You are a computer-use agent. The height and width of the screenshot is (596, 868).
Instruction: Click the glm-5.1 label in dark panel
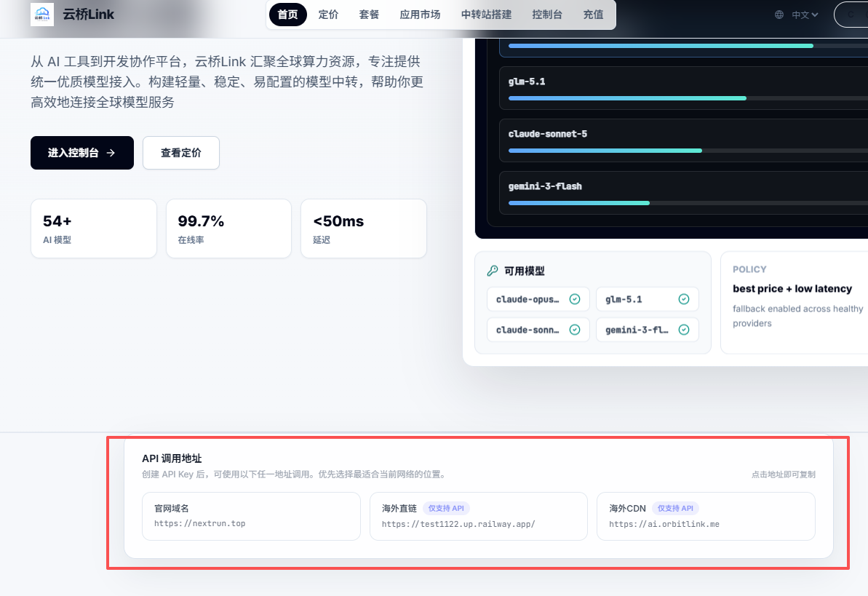527,82
